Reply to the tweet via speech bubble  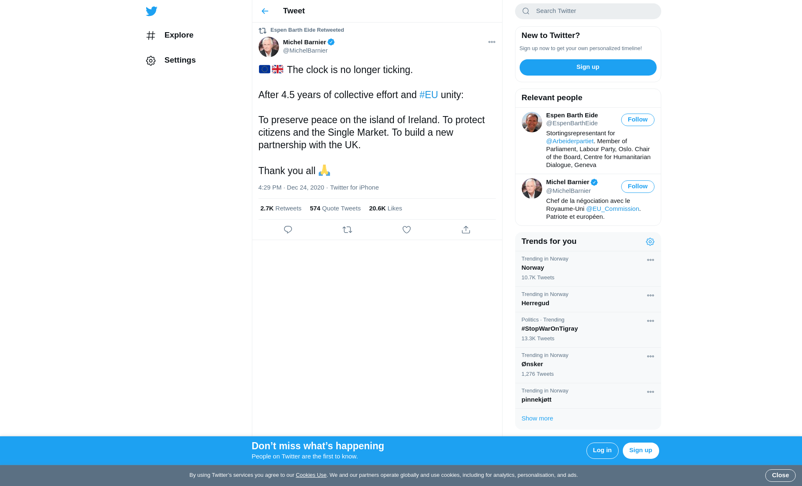coord(288,230)
